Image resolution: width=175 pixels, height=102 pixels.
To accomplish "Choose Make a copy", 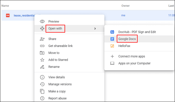I will point(69,91).
